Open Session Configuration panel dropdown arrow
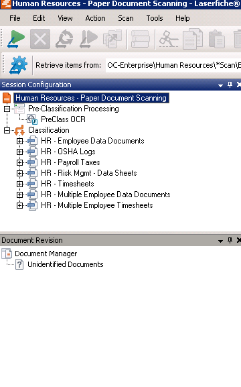241x387 pixels. point(220,85)
